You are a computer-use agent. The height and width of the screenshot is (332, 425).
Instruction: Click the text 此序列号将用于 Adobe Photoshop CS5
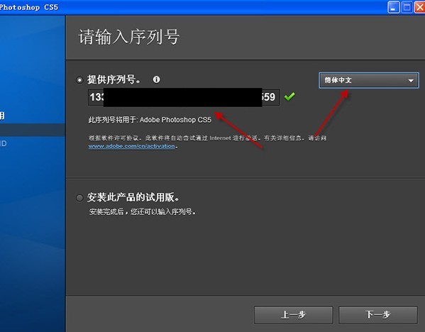150,120
